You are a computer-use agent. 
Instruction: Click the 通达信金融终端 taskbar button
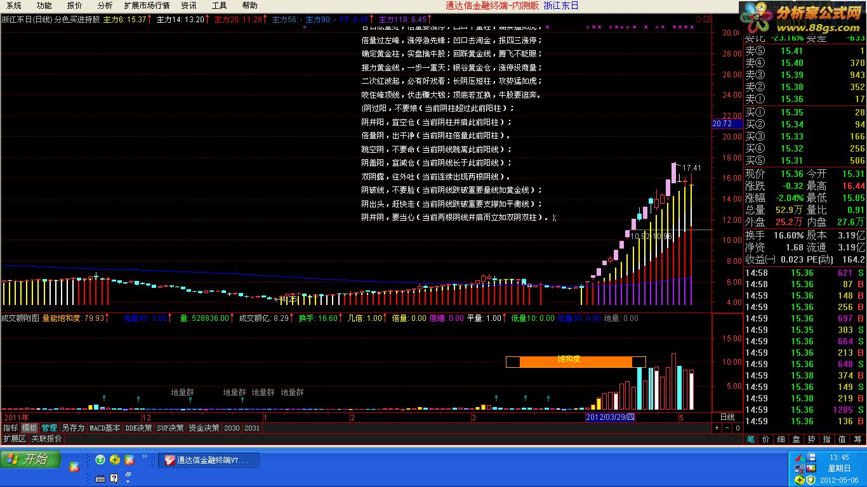tap(208, 461)
